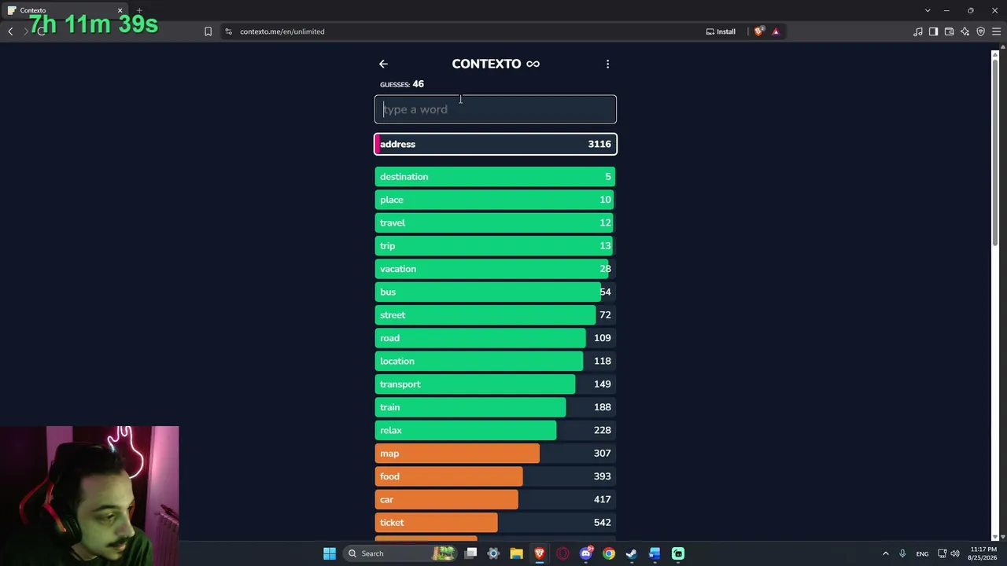This screenshot has width=1007, height=566.
Task: Select the 'travel' guess row
Action: [496, 222]
